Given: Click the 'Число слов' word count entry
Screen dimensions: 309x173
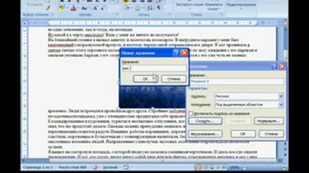Looking at the screenshot, I should click(72, 167).
